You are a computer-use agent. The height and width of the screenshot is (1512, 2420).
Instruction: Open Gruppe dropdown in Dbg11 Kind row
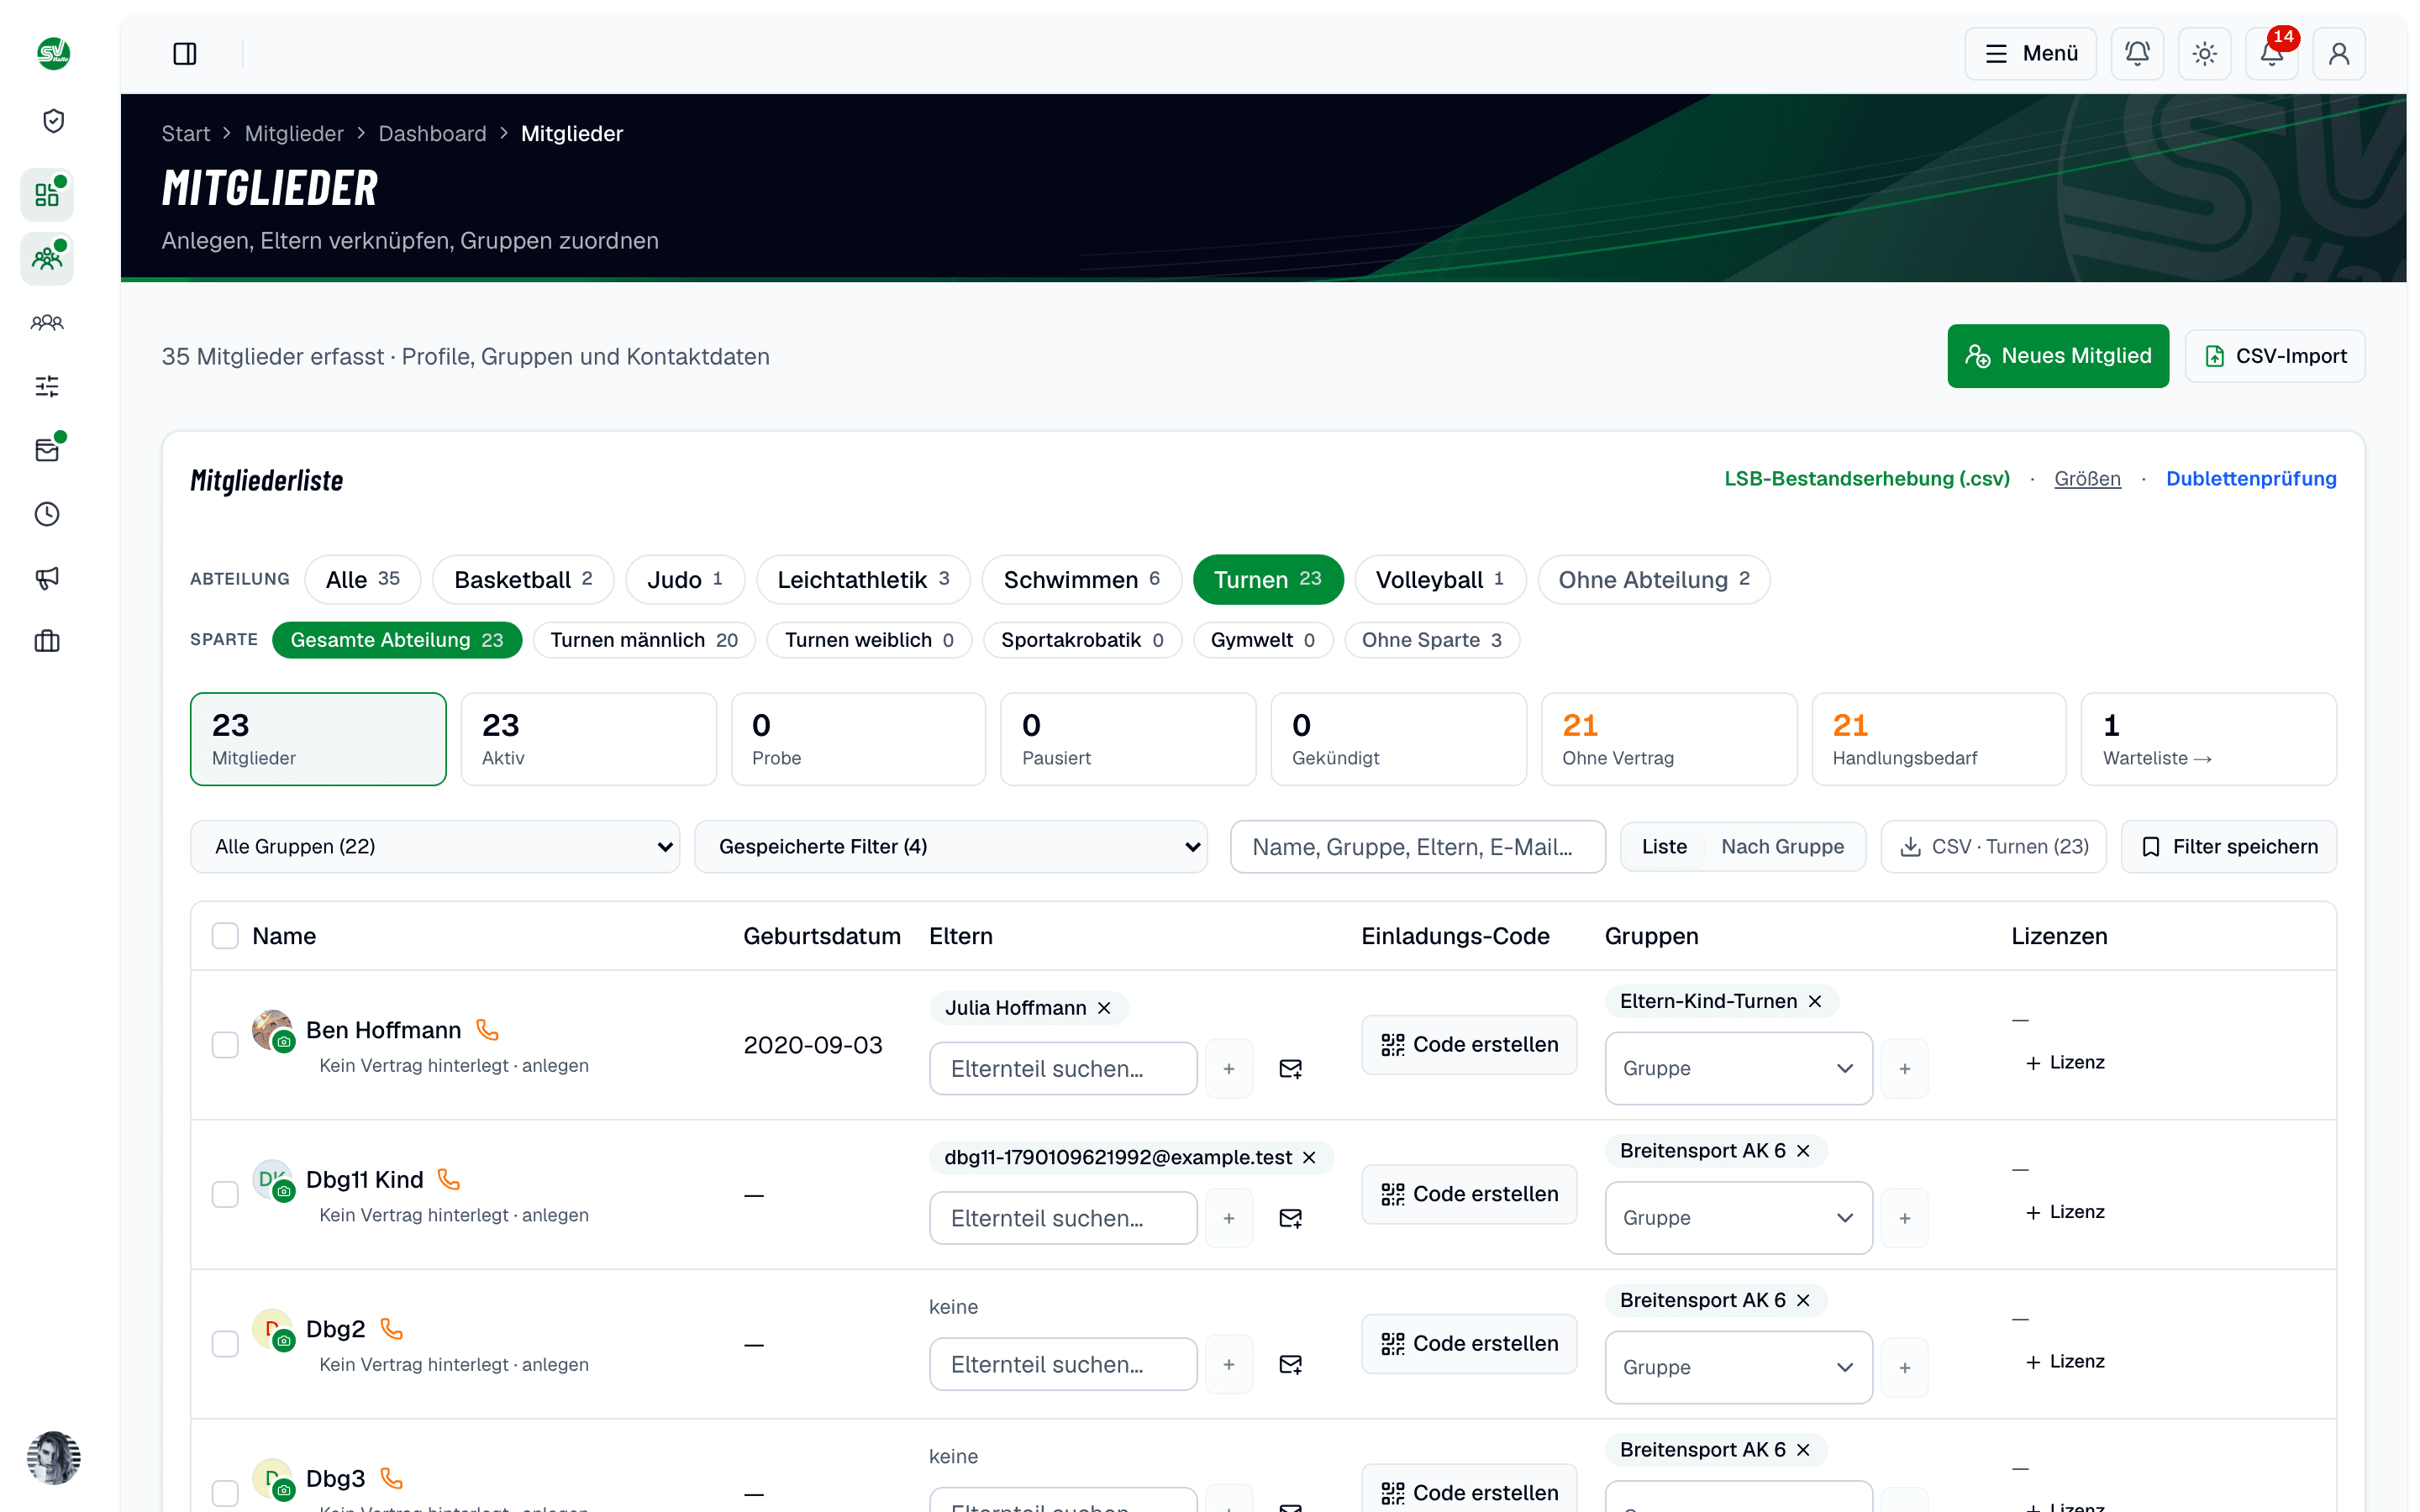pyautogui.click(x=1738, y=1218)
